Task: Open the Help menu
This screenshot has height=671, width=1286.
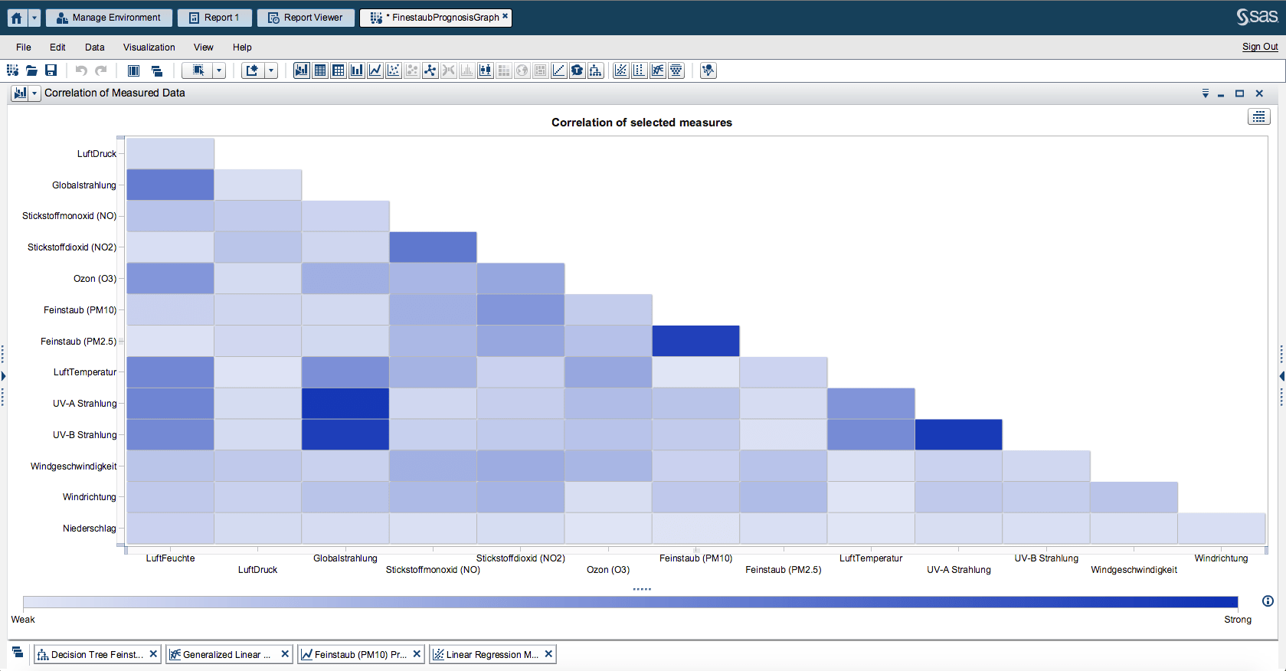Action: point(242,47)
